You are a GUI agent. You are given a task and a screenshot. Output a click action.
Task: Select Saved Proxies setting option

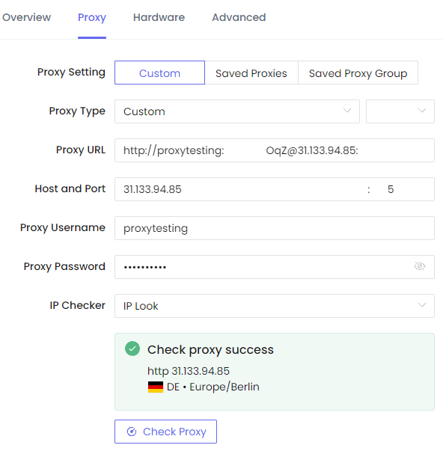pyautogui.click(x=251, y=73)
